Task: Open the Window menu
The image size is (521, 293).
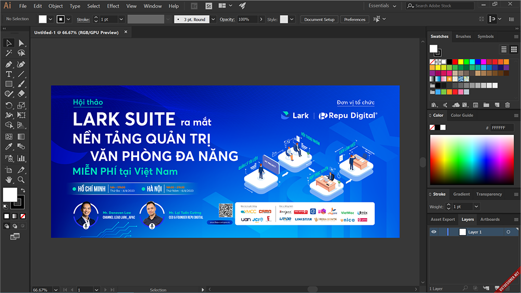Action: 153,6
